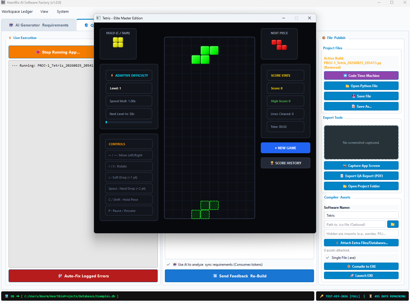Click the Rotate control hint
The image size is (410, 303).
click(x=129, y=166)
